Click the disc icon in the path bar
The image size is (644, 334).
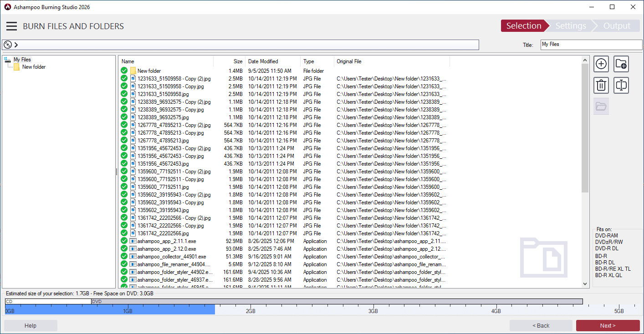(x=8, y=45)
